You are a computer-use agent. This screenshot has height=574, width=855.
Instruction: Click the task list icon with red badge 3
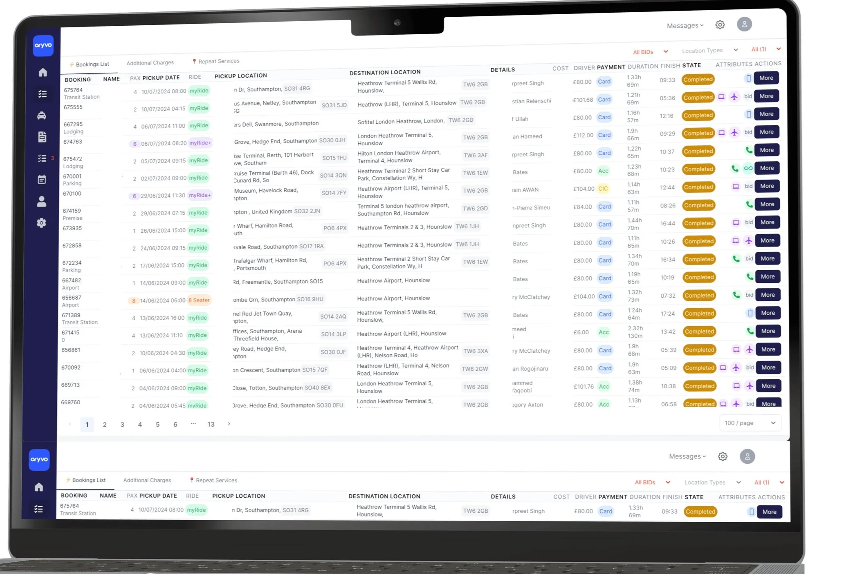tap(42, 158)
